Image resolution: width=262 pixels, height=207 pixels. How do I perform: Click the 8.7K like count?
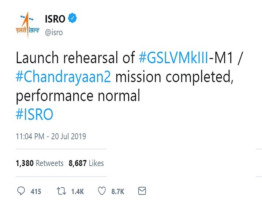[118, 191]
